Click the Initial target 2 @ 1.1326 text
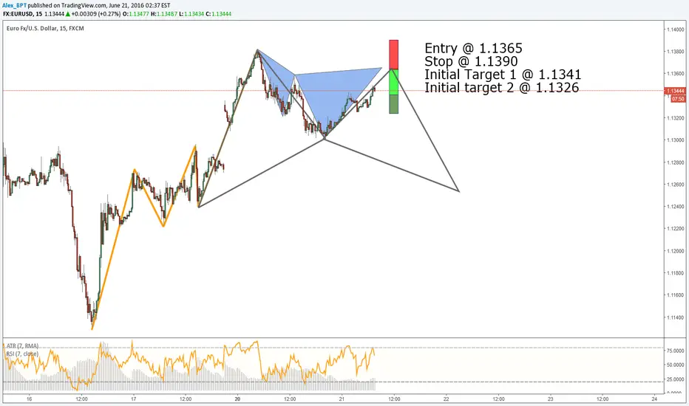 [501, 87]
